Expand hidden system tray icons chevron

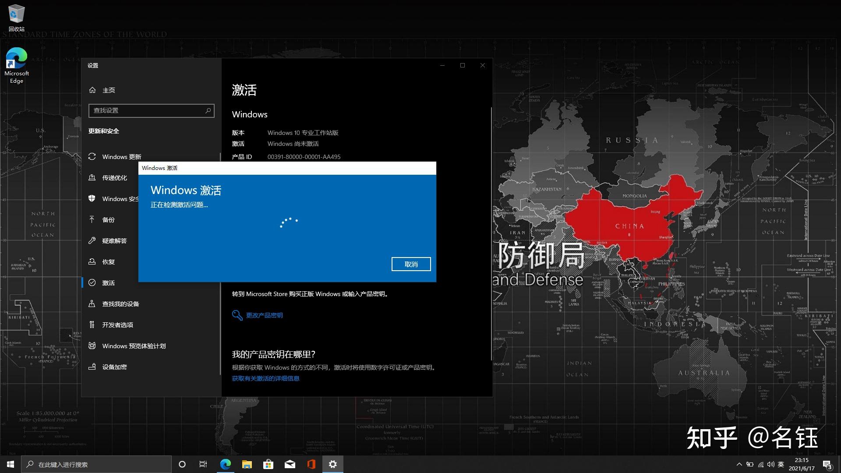coord(739,464)
